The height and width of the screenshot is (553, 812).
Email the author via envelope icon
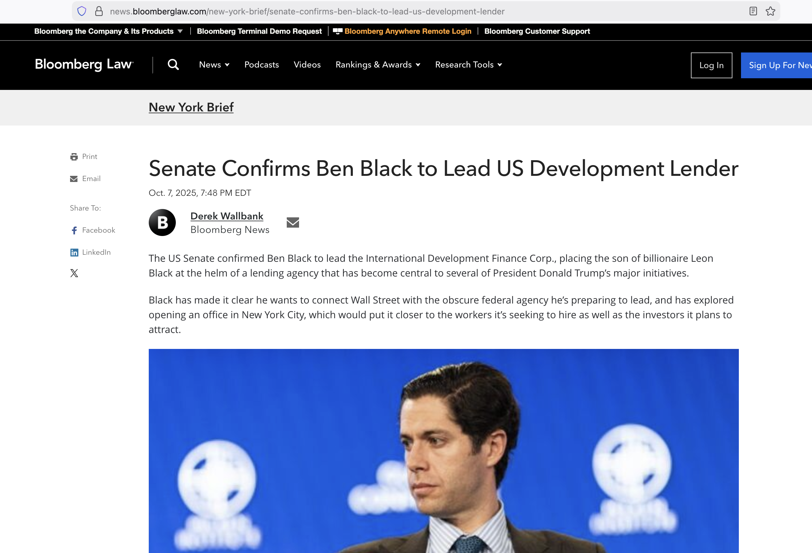pos(293,222)
